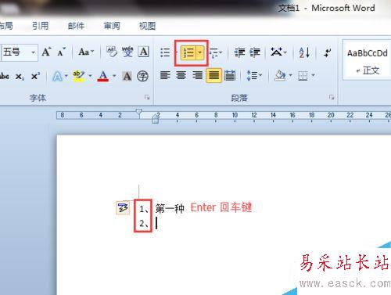Click the Phonetic Guide (wén) icon
The width and height of the screenshot is (391, 295).
tap(127, 52)
